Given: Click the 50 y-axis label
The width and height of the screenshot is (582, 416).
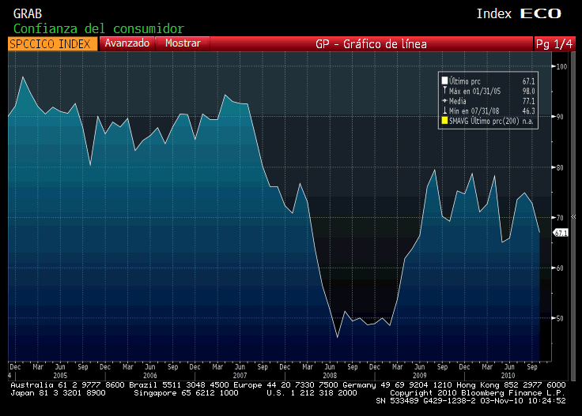Looking at the screenshot, I should coord(560,318).
